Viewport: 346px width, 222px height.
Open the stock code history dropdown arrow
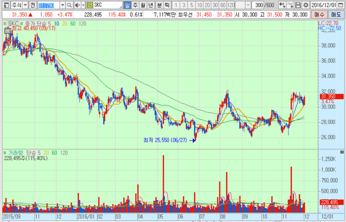click(x=62, y=4)
